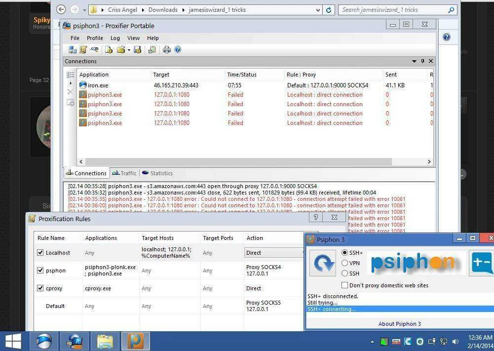Screen dimensions: 494x351
Task: Expand breadcrumb arrow after Downloads
Action: click(x=183, y=10)
